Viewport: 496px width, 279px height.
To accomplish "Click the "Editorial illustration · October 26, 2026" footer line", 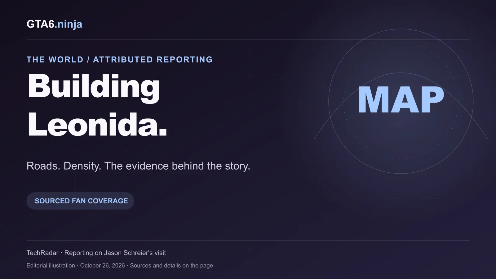I will 120,266.
